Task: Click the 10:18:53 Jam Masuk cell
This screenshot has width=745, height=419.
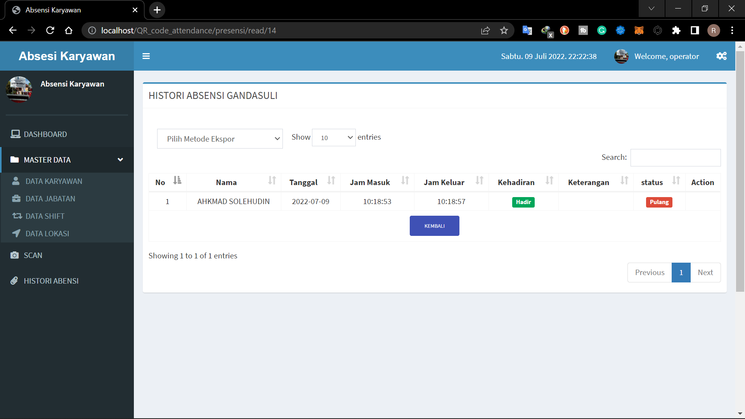Action: [377, 201]
